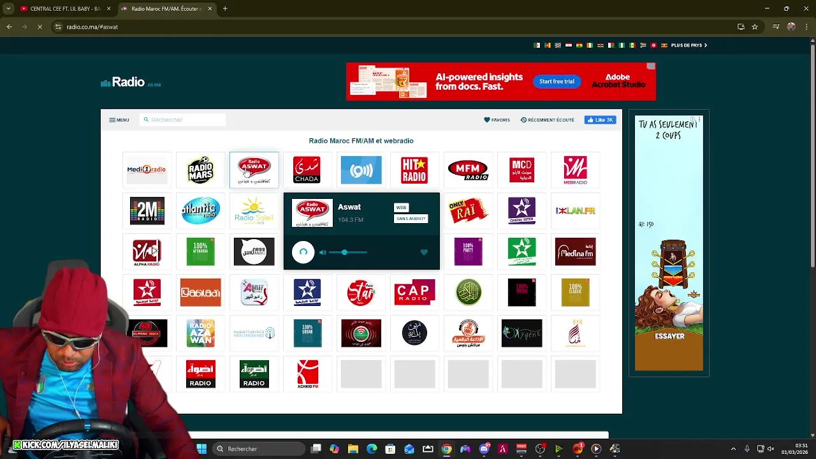Click ESSAYER in the side game ad
This screenshot has height=459, width=816.
[x=669, y=336]
